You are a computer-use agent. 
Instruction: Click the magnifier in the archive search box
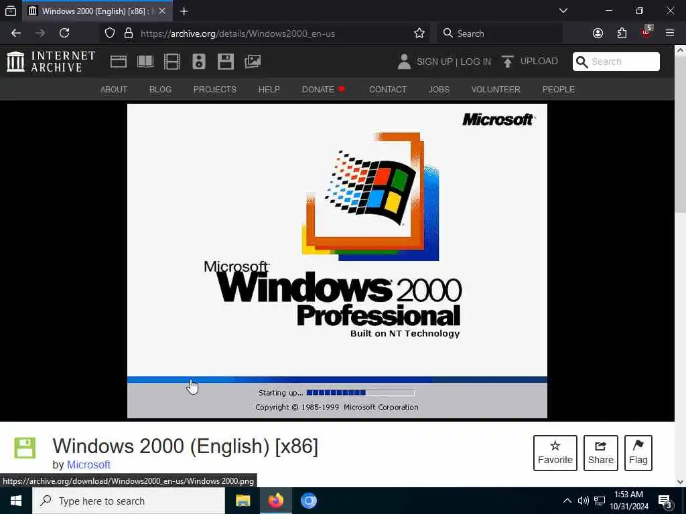(582, 62)
